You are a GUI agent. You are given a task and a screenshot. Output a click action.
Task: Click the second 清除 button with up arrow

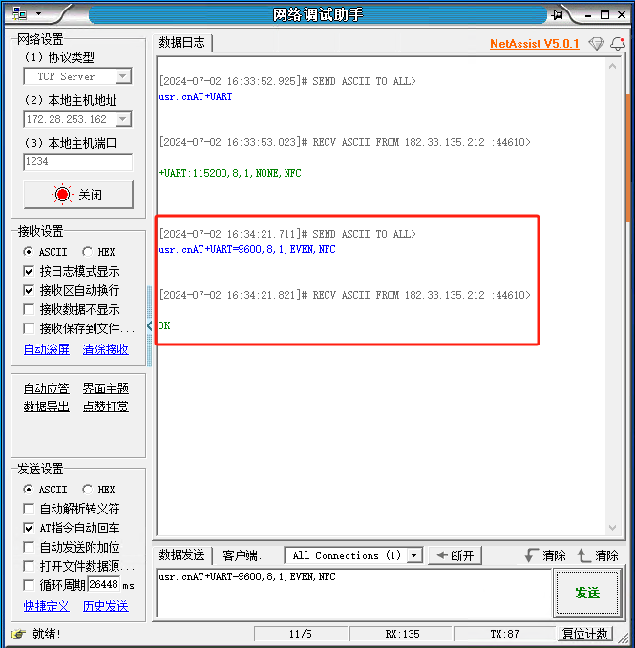(x=598, y=555)
